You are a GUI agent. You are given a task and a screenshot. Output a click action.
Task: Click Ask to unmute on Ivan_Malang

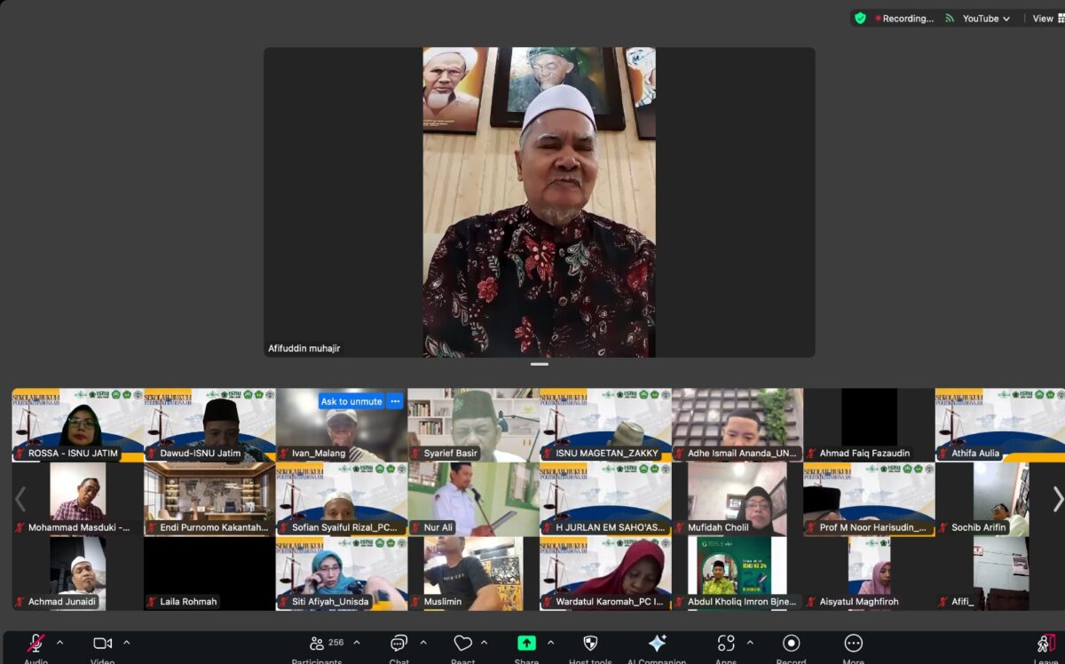pyautogui.click(x=351, y=401)
